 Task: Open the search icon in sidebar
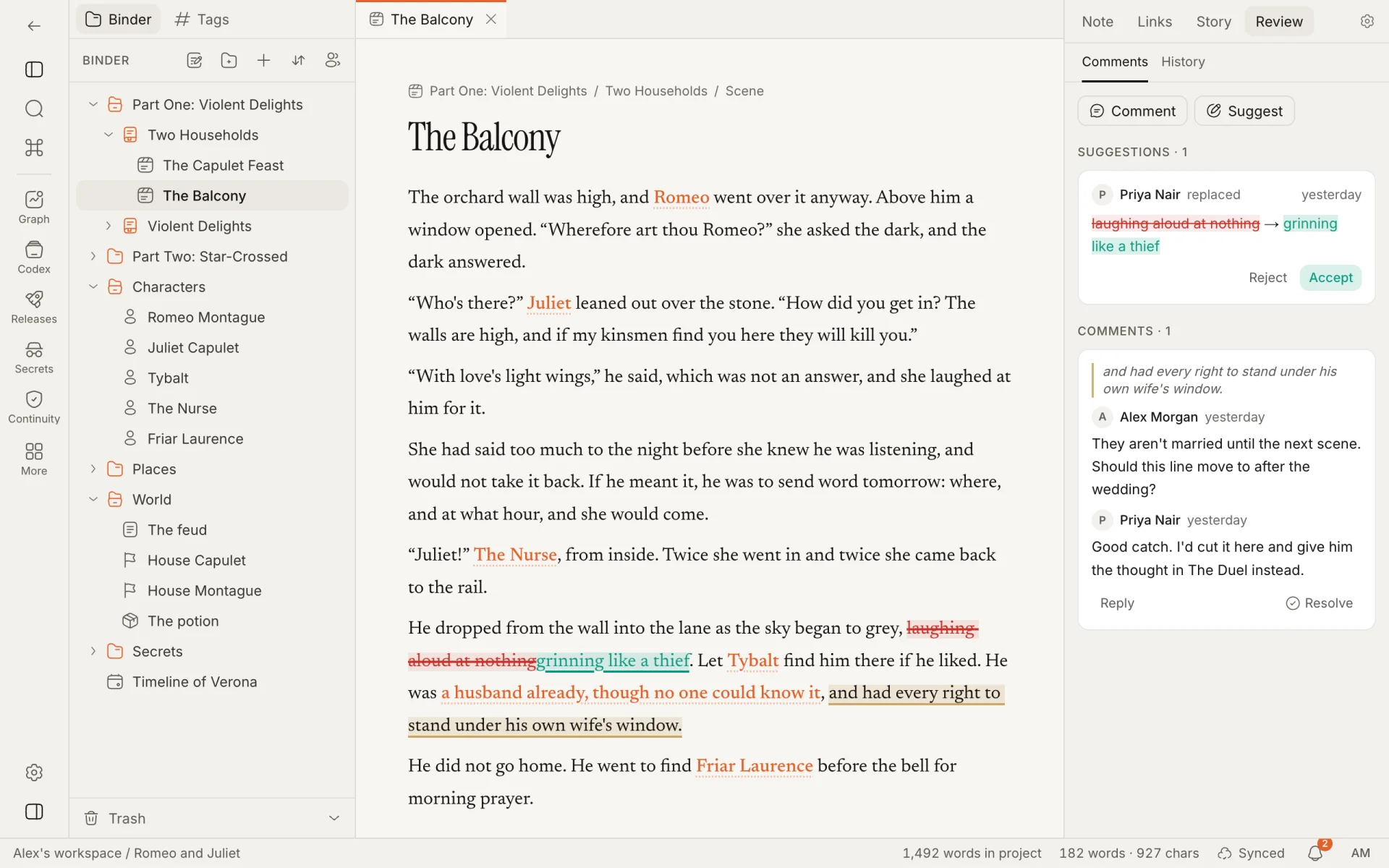(34, 109)
